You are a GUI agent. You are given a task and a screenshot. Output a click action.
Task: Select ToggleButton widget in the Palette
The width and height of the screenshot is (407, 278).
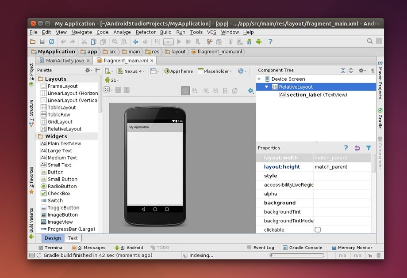click(60, 207)
